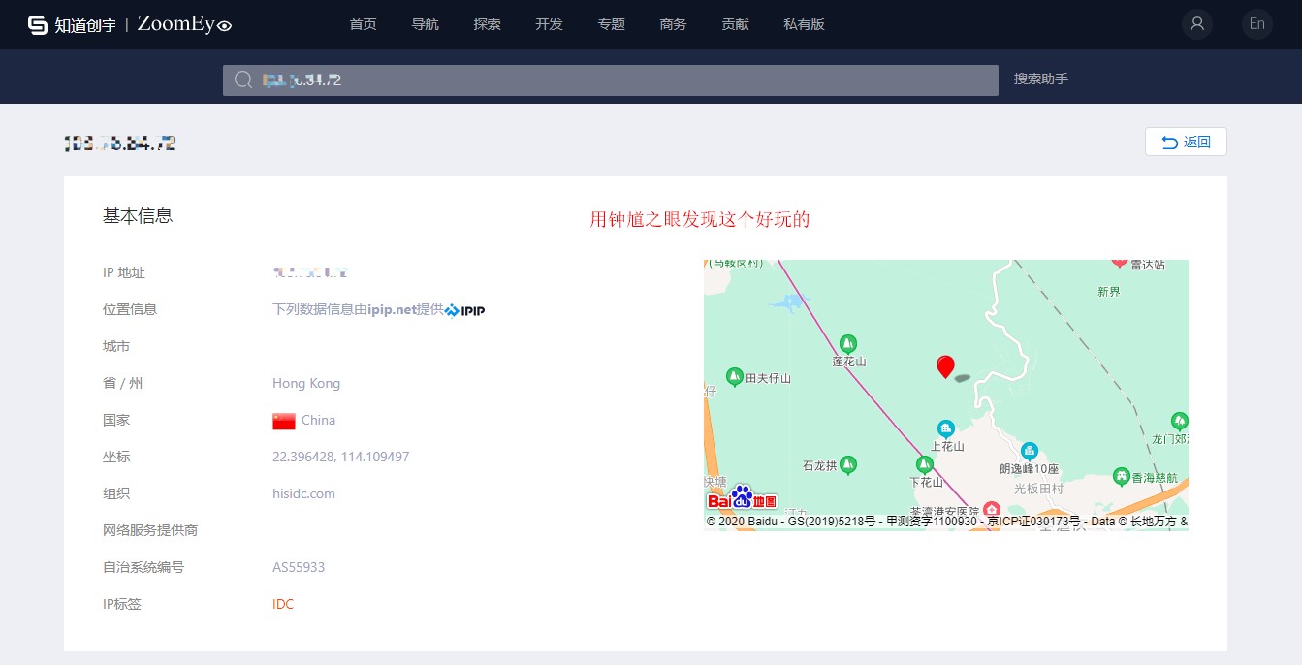
Task: Open the 首页 menu item
Action: point(363,24)
